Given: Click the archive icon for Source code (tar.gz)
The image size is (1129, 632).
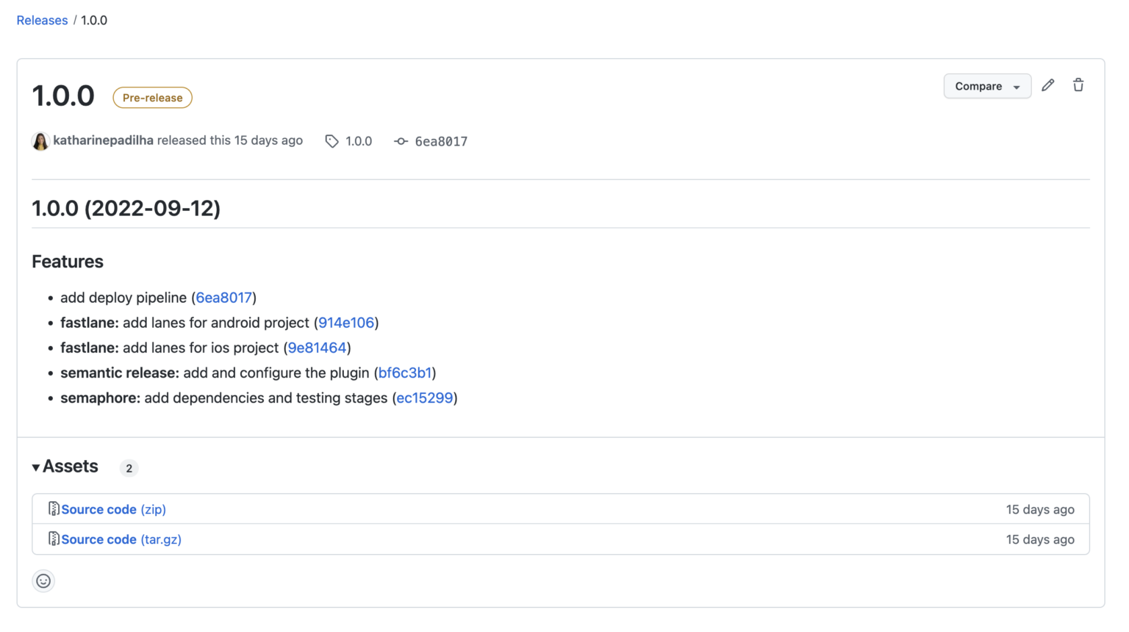Looking at the screenshot, I should (54, 538).
